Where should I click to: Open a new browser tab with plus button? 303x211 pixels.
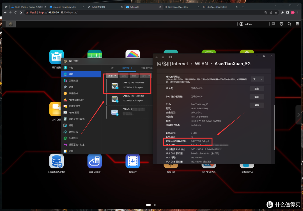click(x=243, y=7)
